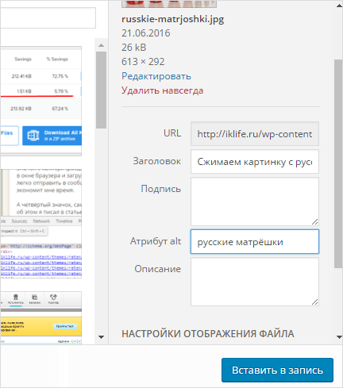Click the media search input box
Screen dimensions: 343x388
tap(48, 17)
